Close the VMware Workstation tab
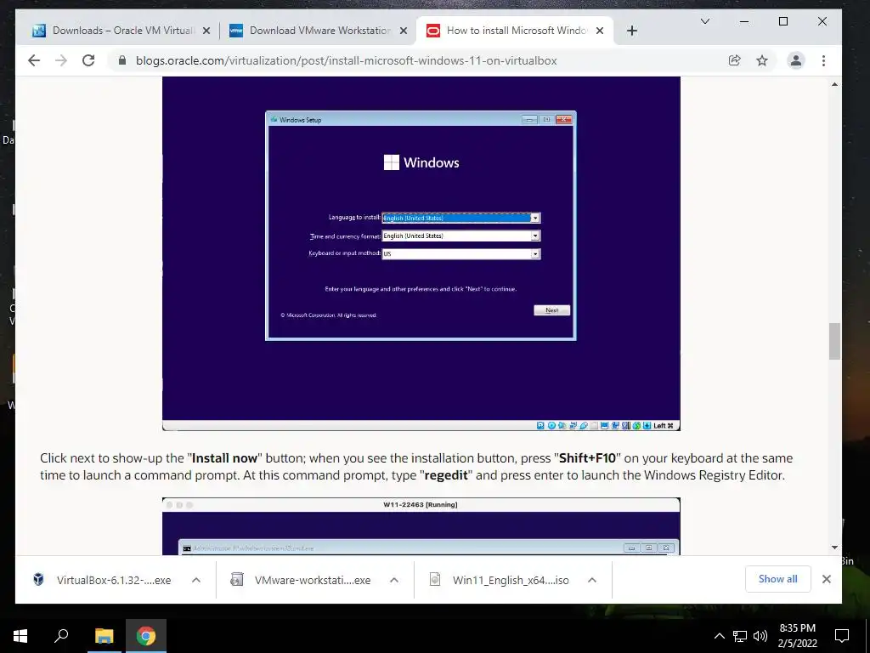This screenshot has width=870, height=653. [404, 31]
